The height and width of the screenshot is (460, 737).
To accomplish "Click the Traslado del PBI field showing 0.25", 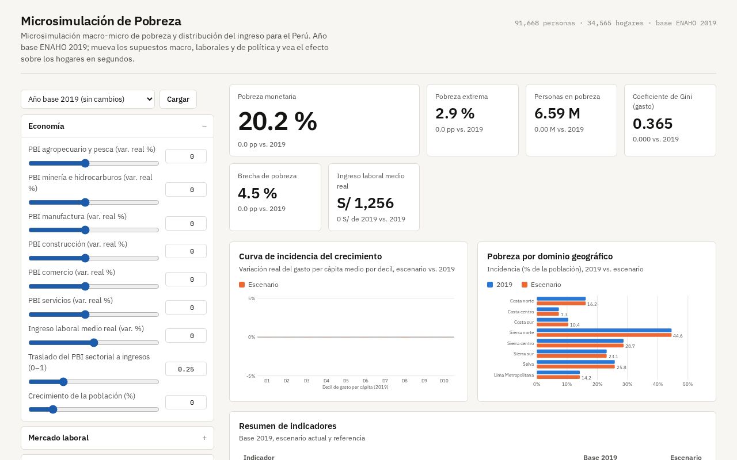I will click(x=186, y=369).
